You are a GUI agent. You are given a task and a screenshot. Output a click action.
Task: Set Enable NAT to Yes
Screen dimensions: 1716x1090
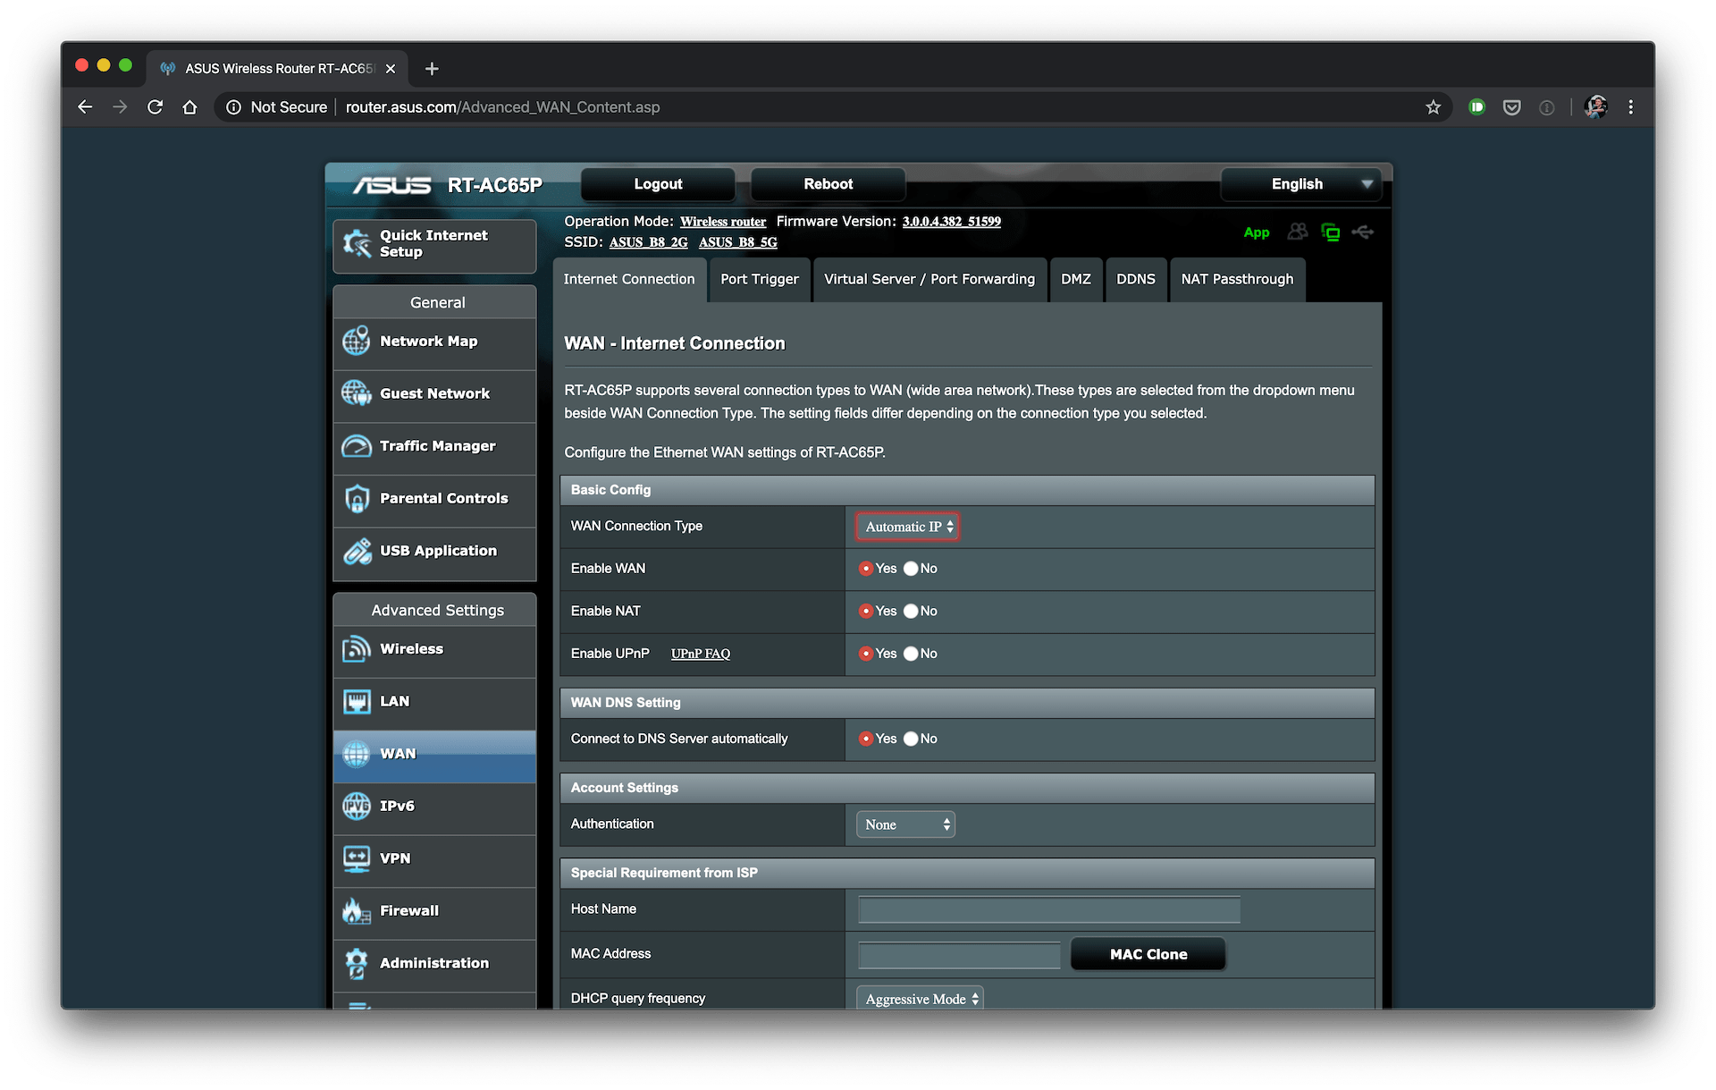[866, 612]
